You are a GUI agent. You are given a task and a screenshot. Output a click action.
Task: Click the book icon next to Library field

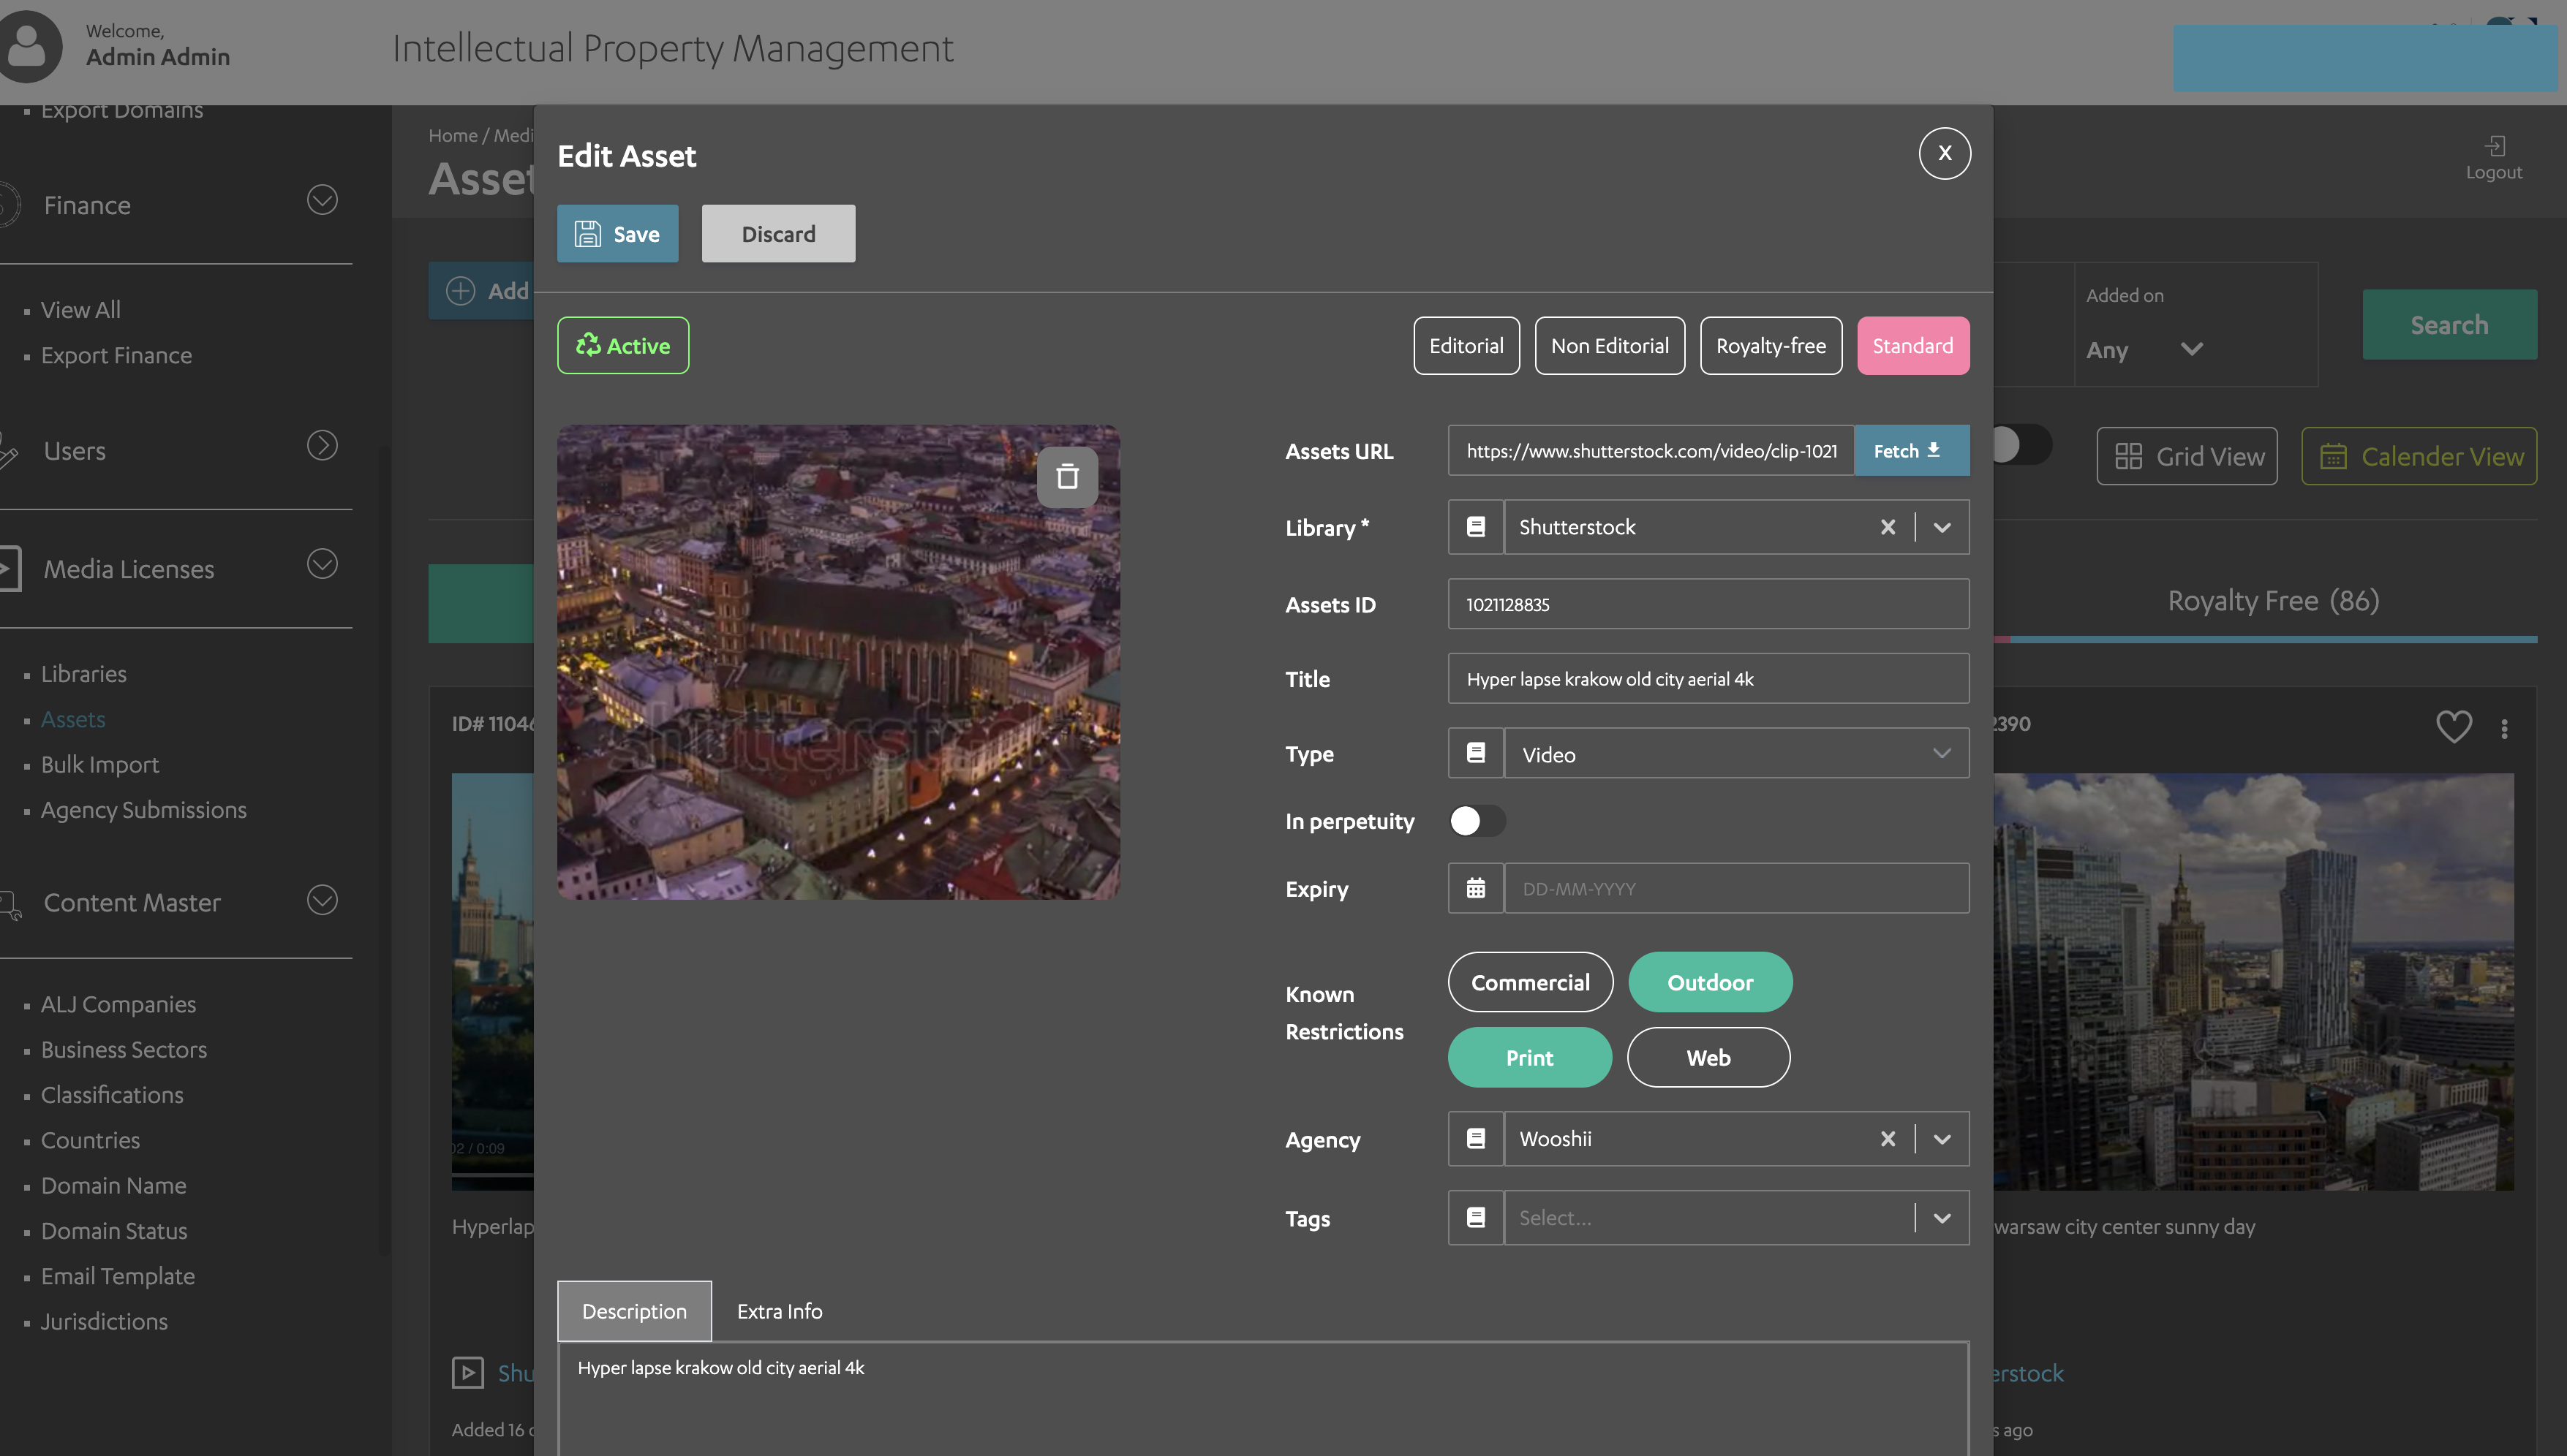tap(1476, 527)
